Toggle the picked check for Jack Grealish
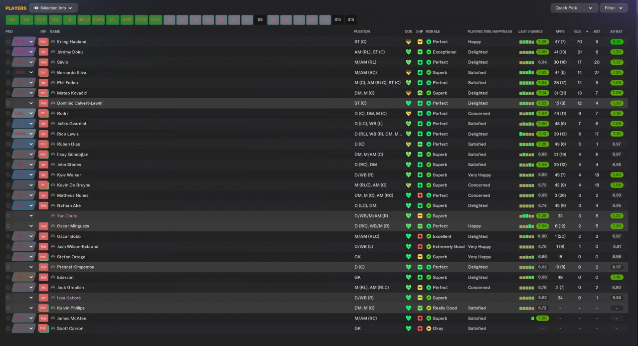Image resolution: width=638 pixels, height=346 pixels. point(8,288)
